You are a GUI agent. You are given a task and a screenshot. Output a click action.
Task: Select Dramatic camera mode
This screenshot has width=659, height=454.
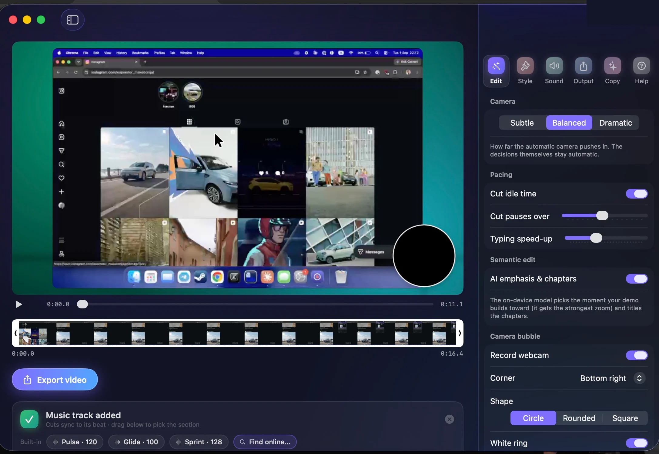tap(616, 123)
